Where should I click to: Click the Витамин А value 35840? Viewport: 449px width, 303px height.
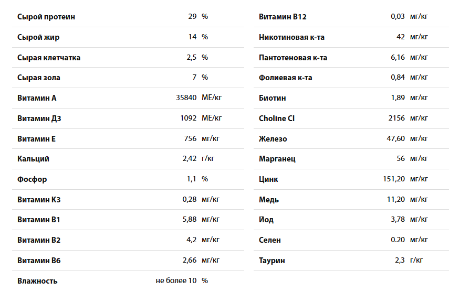coord(186,98)
